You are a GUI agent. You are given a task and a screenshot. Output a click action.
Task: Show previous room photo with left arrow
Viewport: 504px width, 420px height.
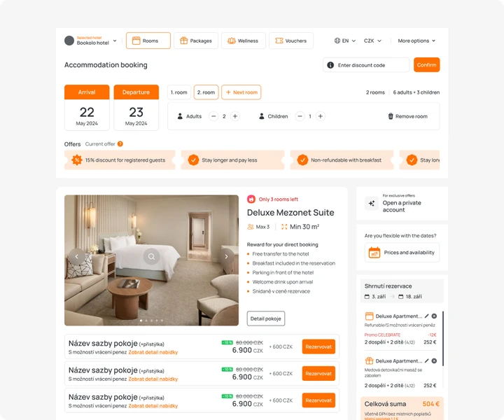tap(76, 256)
